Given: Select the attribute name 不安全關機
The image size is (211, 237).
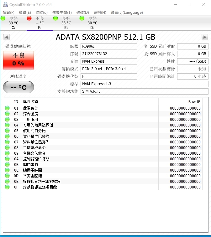Looking at the screenshot, I should coord(32,176).
